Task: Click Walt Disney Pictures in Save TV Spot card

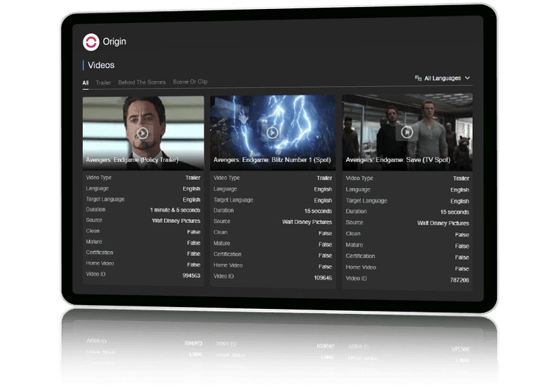Action: [443, 224]
